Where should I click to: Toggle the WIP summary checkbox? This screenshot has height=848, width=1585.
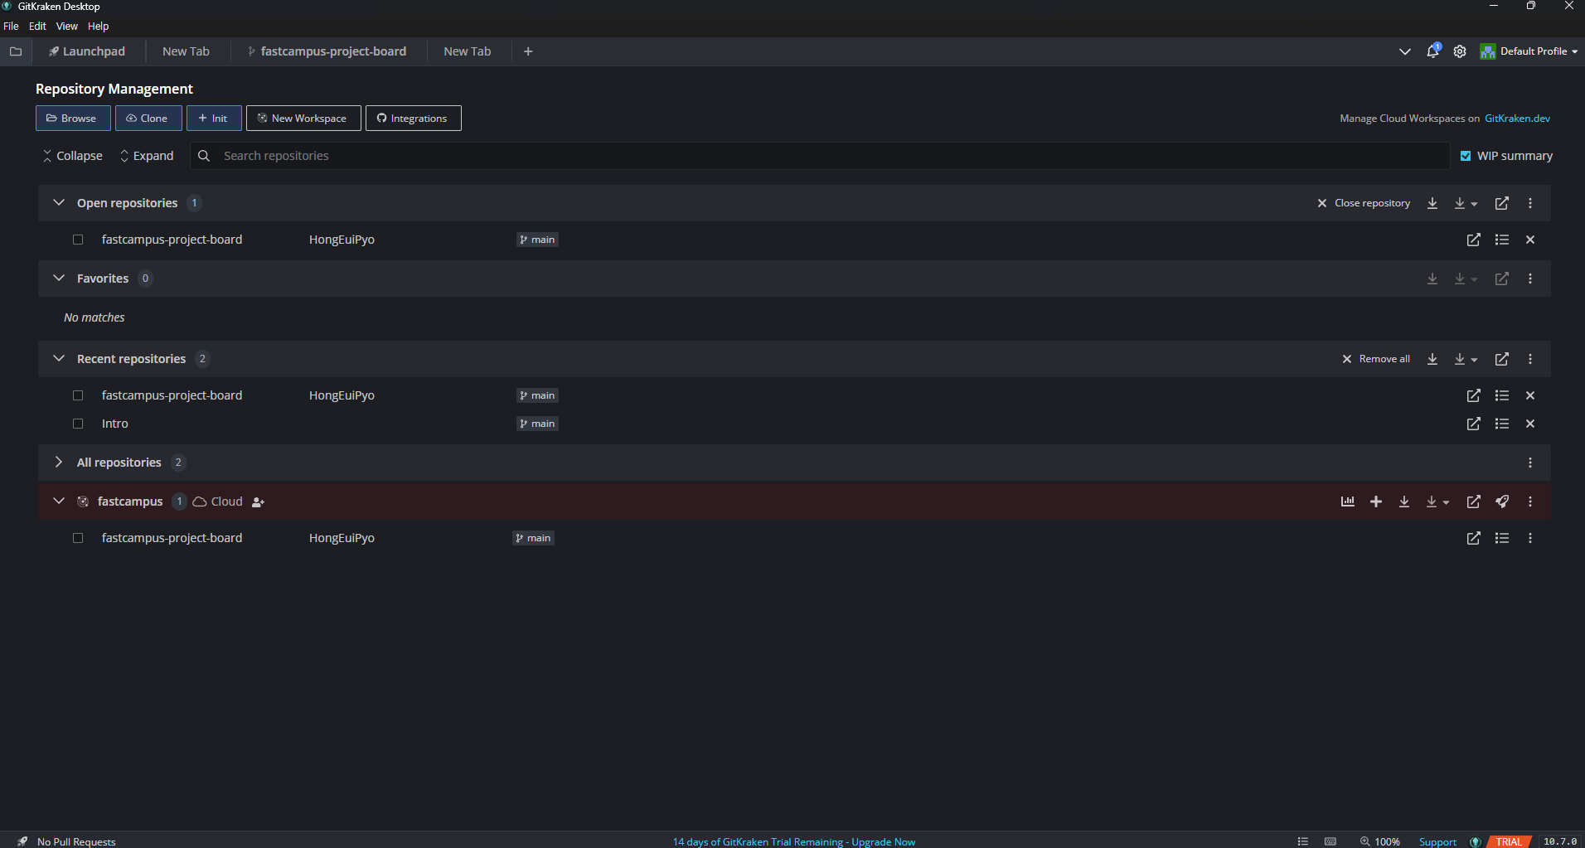point(1466,156)
